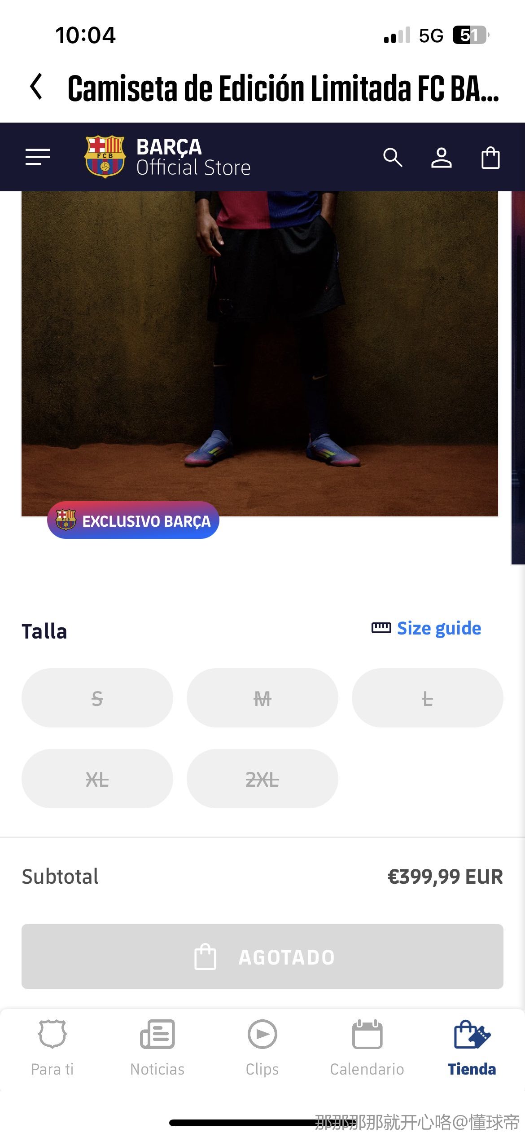The width and height of the screenshot is (525, 1137).
Task: Select size L option
Action: (428, 698)
